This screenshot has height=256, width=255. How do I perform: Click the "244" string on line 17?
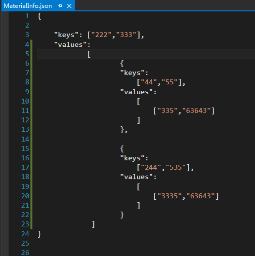[x=151, y=167]
